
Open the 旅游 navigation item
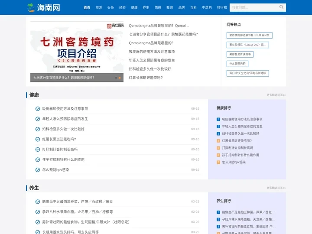tap(99, 7)
